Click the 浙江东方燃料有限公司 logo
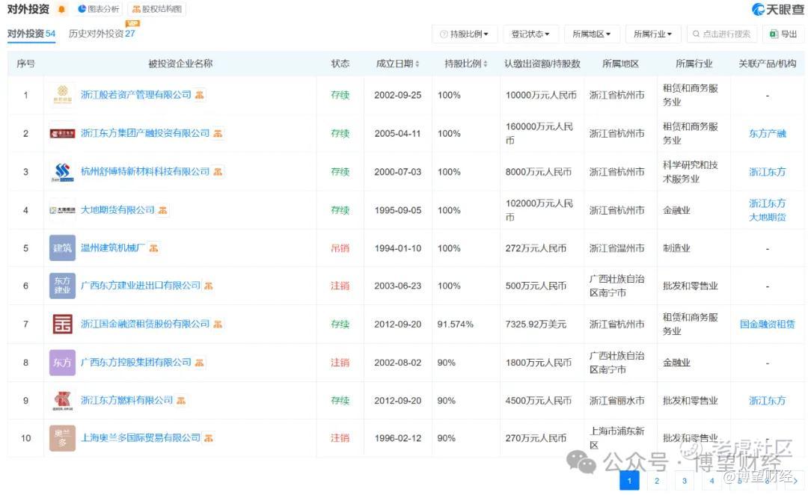 coord(62,401)
